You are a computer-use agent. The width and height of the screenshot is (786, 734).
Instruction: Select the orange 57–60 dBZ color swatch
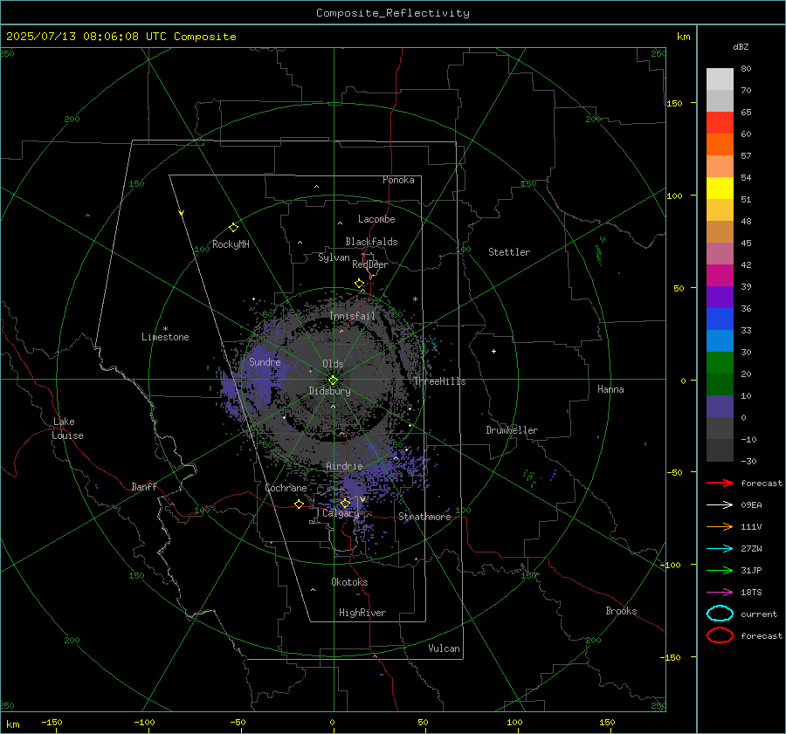tap(720, 145)
